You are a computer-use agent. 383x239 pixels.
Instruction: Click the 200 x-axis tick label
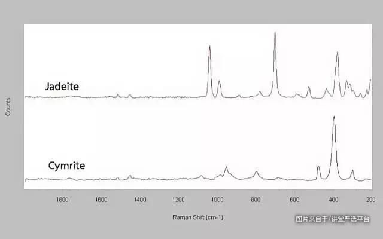tap(370, 200)
